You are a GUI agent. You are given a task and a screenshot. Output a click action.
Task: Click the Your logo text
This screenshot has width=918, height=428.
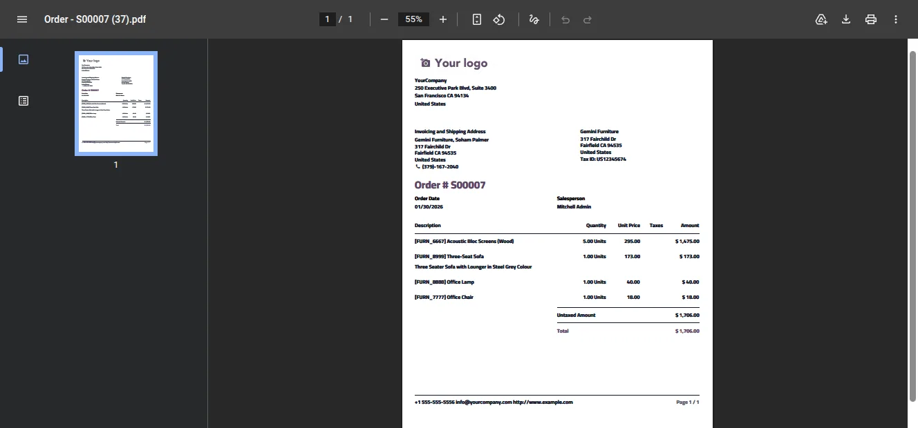(461, 63)
